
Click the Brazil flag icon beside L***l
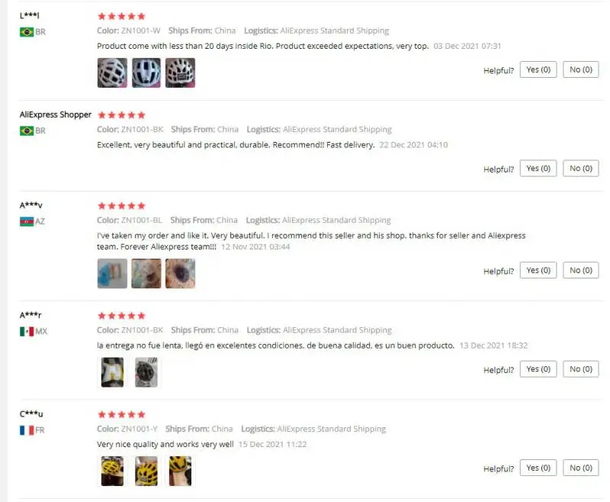(27, 32)
